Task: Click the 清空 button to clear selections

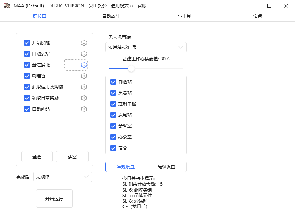Action: [72, 157]
